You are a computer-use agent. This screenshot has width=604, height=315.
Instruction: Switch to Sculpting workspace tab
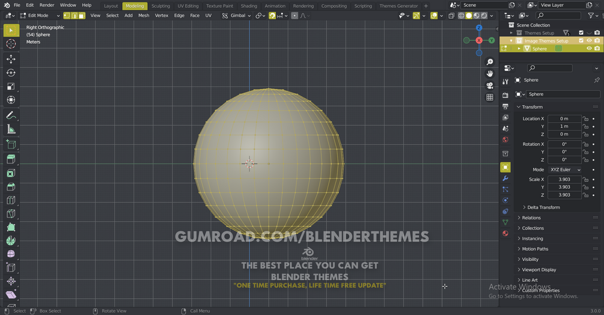click(x=160, y=6)
